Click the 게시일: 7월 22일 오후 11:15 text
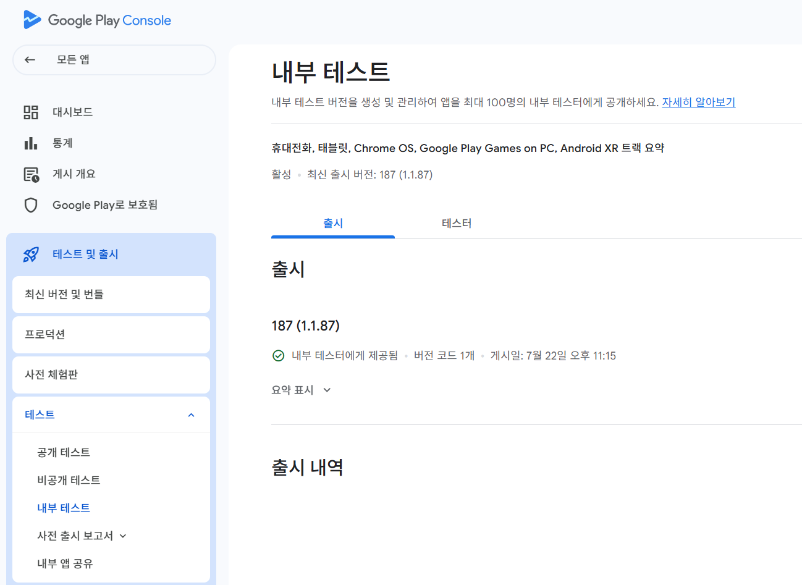 click(553, 356)
